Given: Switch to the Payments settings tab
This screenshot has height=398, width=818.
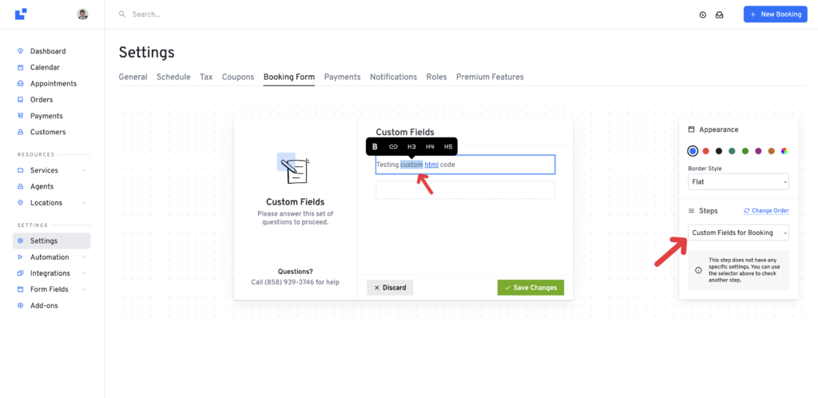Looking at the screenshot, I should click(342, 77).
